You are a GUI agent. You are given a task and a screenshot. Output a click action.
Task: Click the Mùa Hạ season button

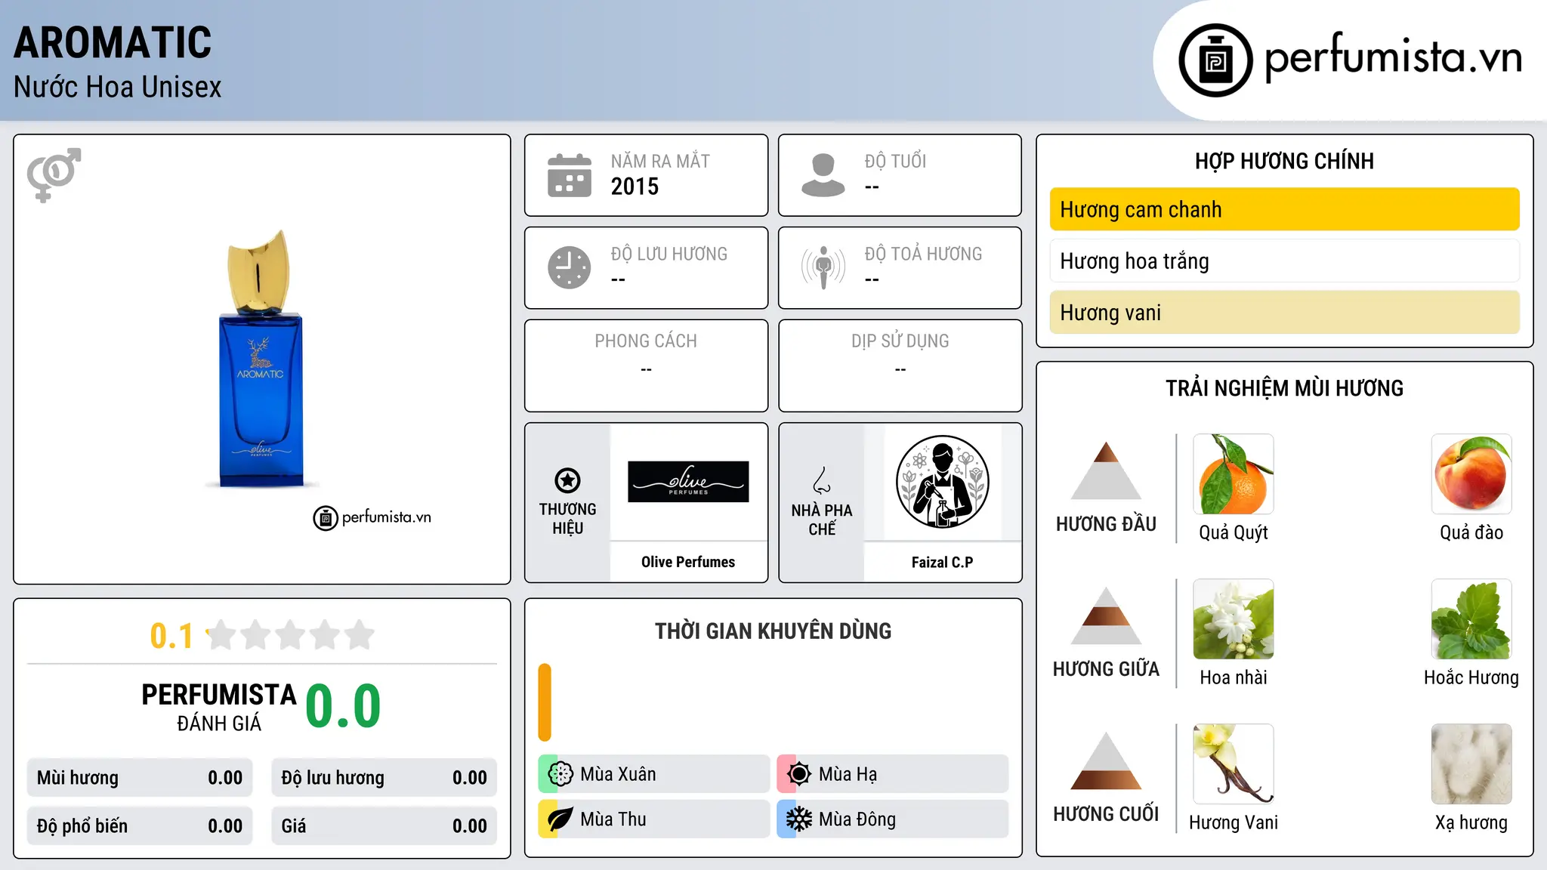(x=893, y=774)
